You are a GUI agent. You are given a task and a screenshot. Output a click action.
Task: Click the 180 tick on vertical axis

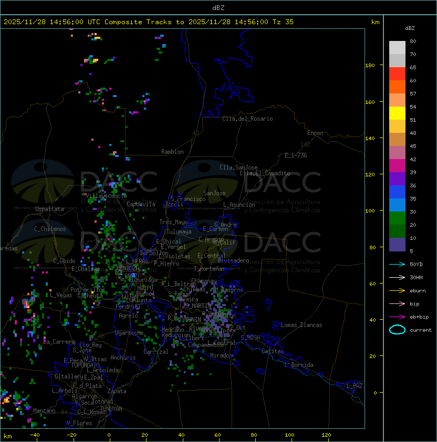click(370, 66)
